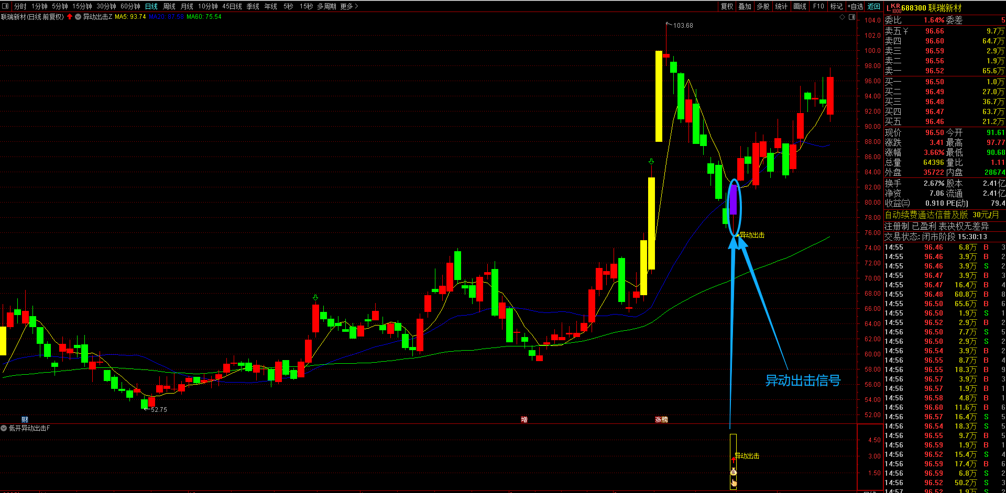Click the 复权 button
Image resolution: width=1006 pixels, height=493 pixels.
pos(727,6)
